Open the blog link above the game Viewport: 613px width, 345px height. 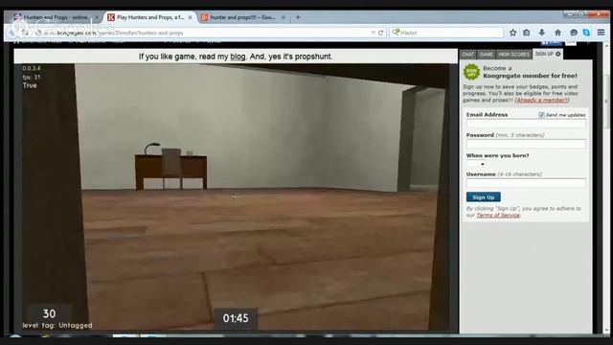click(x=238, y=57)
